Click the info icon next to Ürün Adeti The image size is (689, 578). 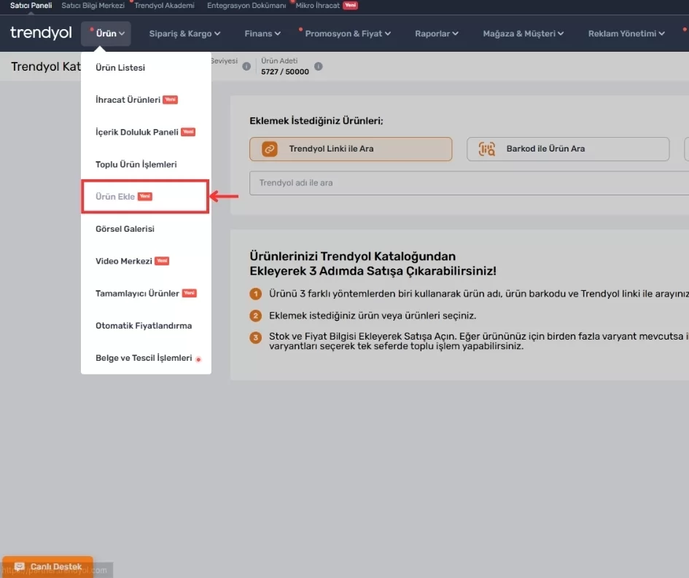coord(319,66)
